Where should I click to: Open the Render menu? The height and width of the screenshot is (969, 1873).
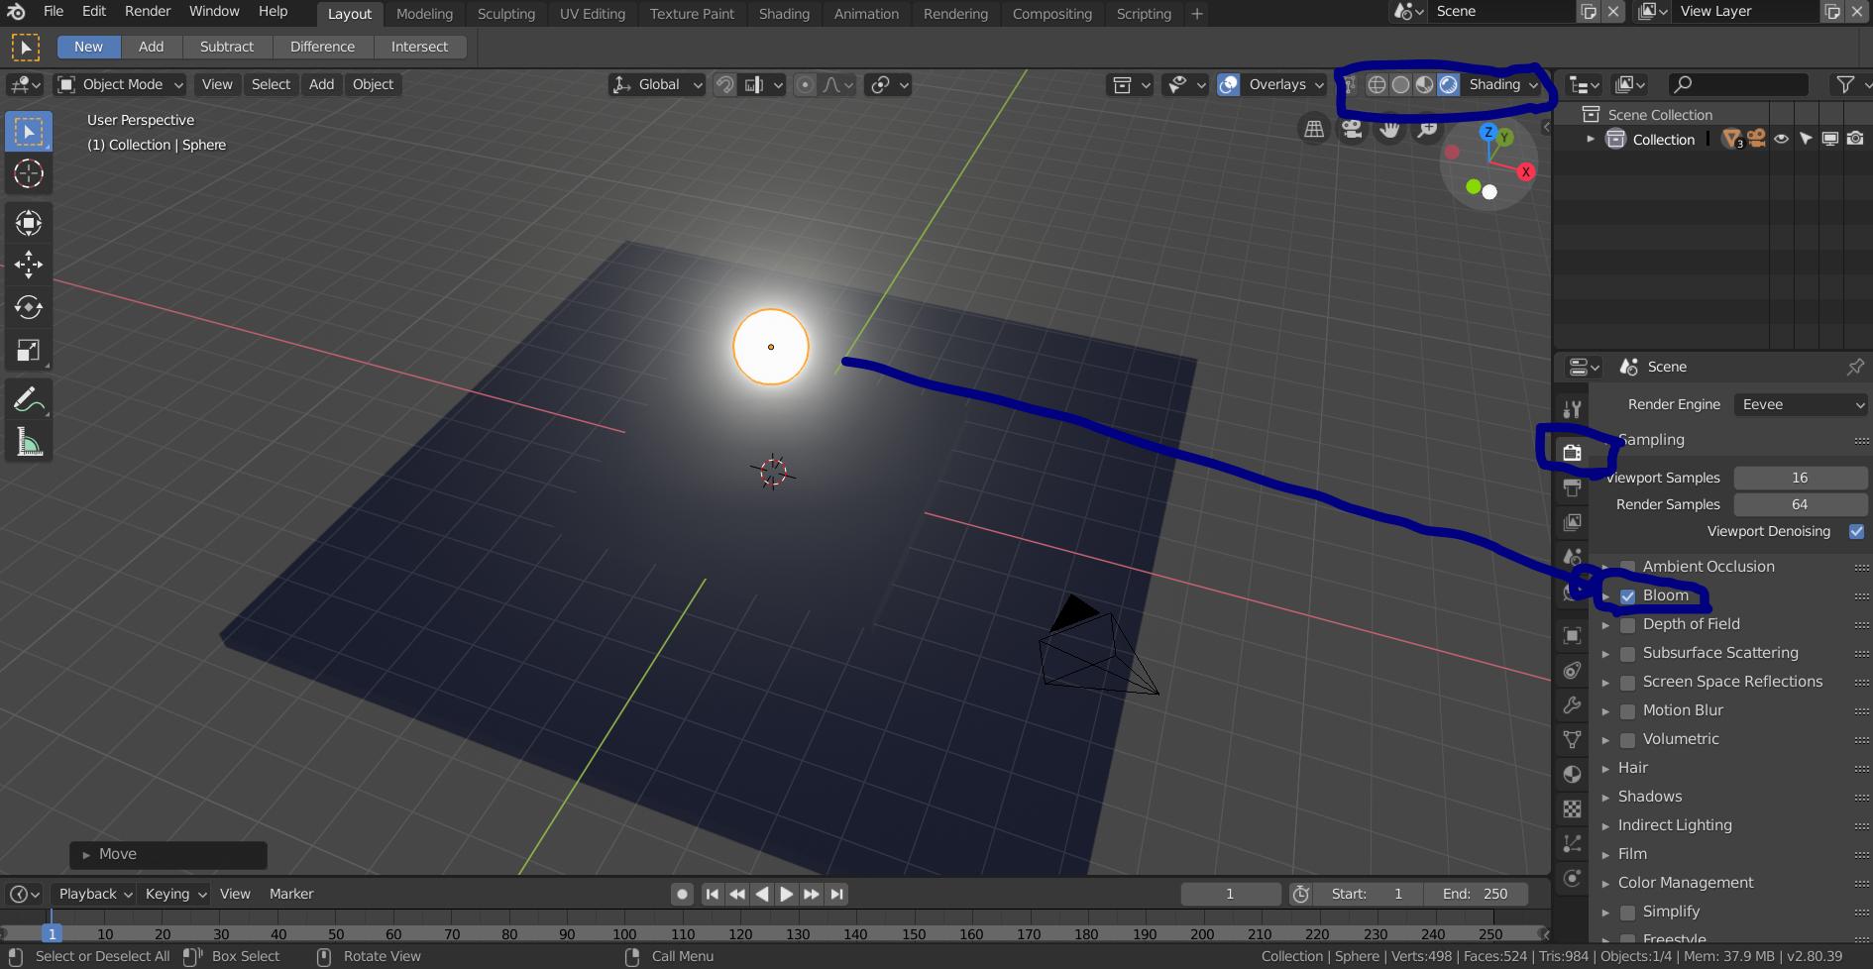pyautogui.click(x=148, y=12)
